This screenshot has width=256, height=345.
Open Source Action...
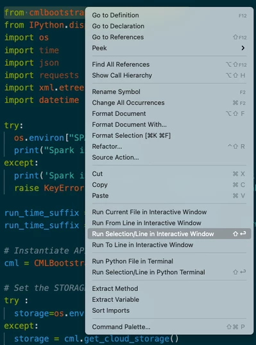point(169,157)
